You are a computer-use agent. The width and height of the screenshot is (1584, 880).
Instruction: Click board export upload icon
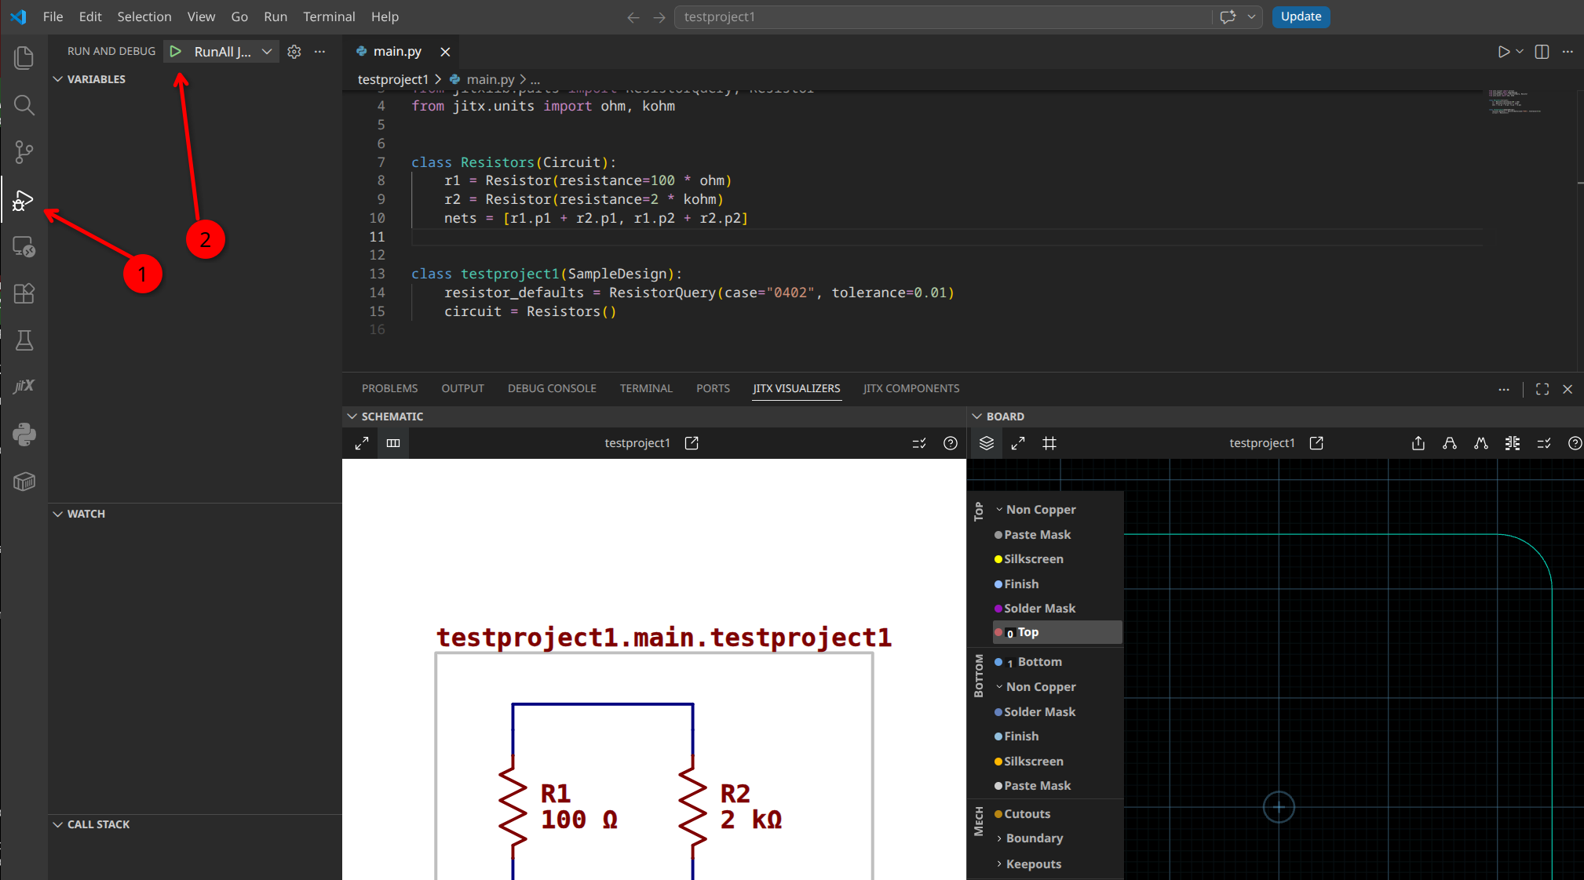pyautogui.click(x=1418, y=443)
